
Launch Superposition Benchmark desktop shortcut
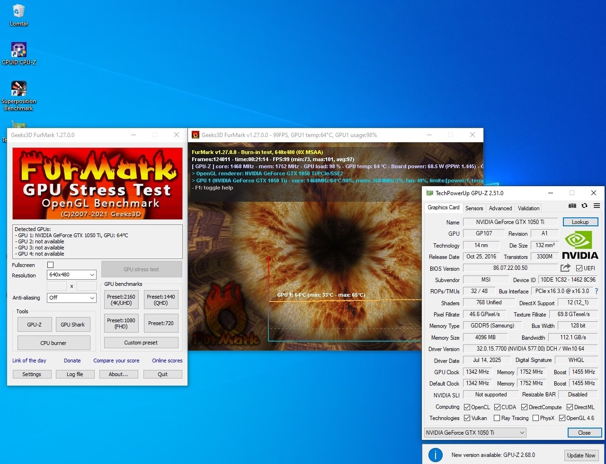click(x=19, y=96)
